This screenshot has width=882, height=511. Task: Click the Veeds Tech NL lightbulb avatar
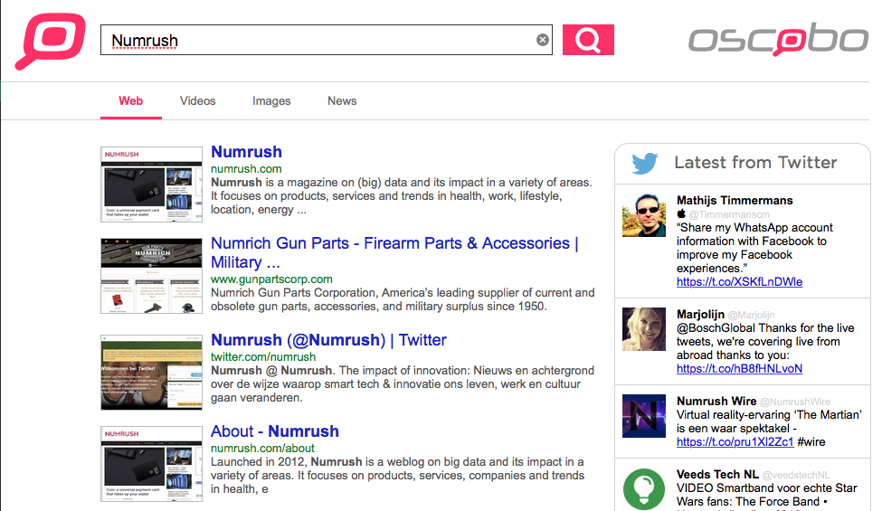(644, 488)
